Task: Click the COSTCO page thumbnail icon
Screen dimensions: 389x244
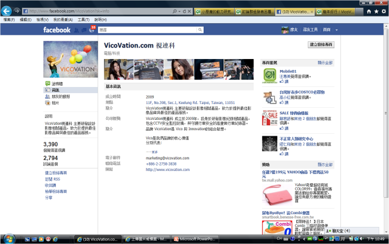Action: tap(270, 97)
